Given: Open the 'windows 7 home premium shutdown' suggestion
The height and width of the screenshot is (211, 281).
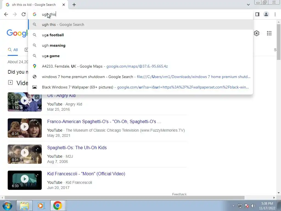Looking at the screenshot, I should coord(140,77).
